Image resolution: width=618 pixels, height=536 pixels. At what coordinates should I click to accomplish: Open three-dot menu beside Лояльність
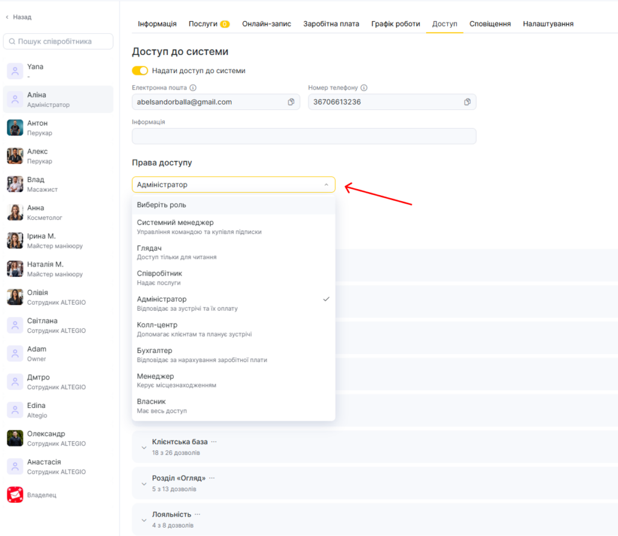197,514
